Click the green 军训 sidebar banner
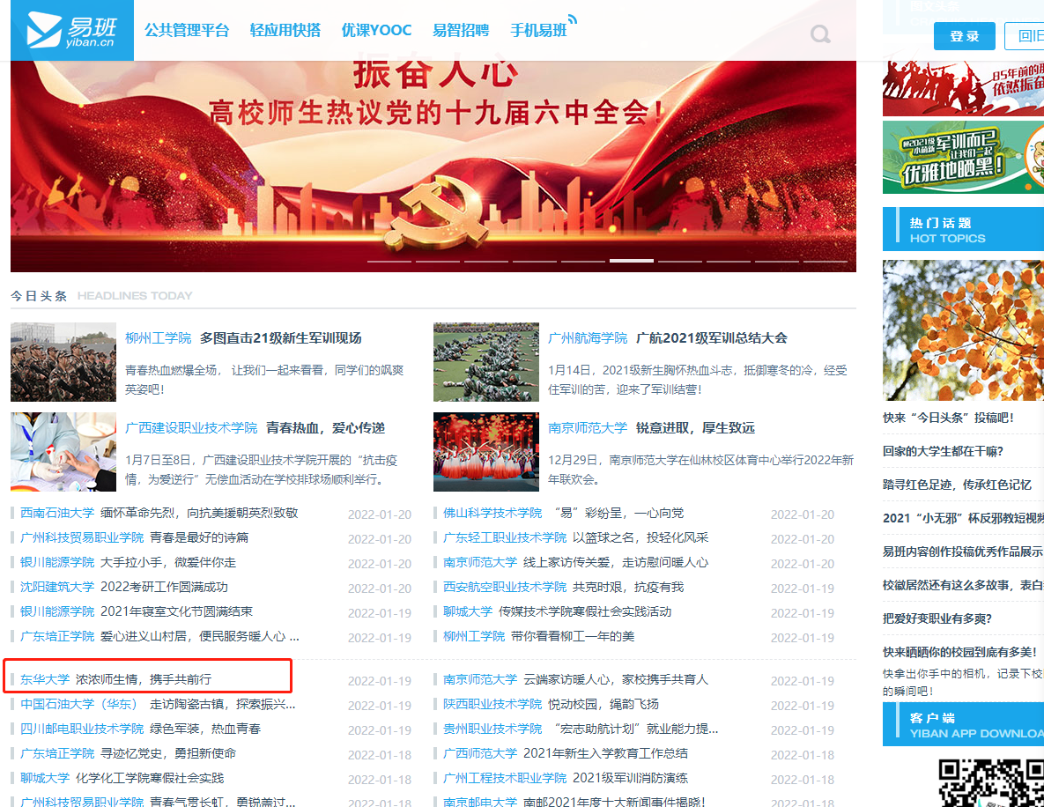Viewport: 1044px width, 807px height. [963, 157]
